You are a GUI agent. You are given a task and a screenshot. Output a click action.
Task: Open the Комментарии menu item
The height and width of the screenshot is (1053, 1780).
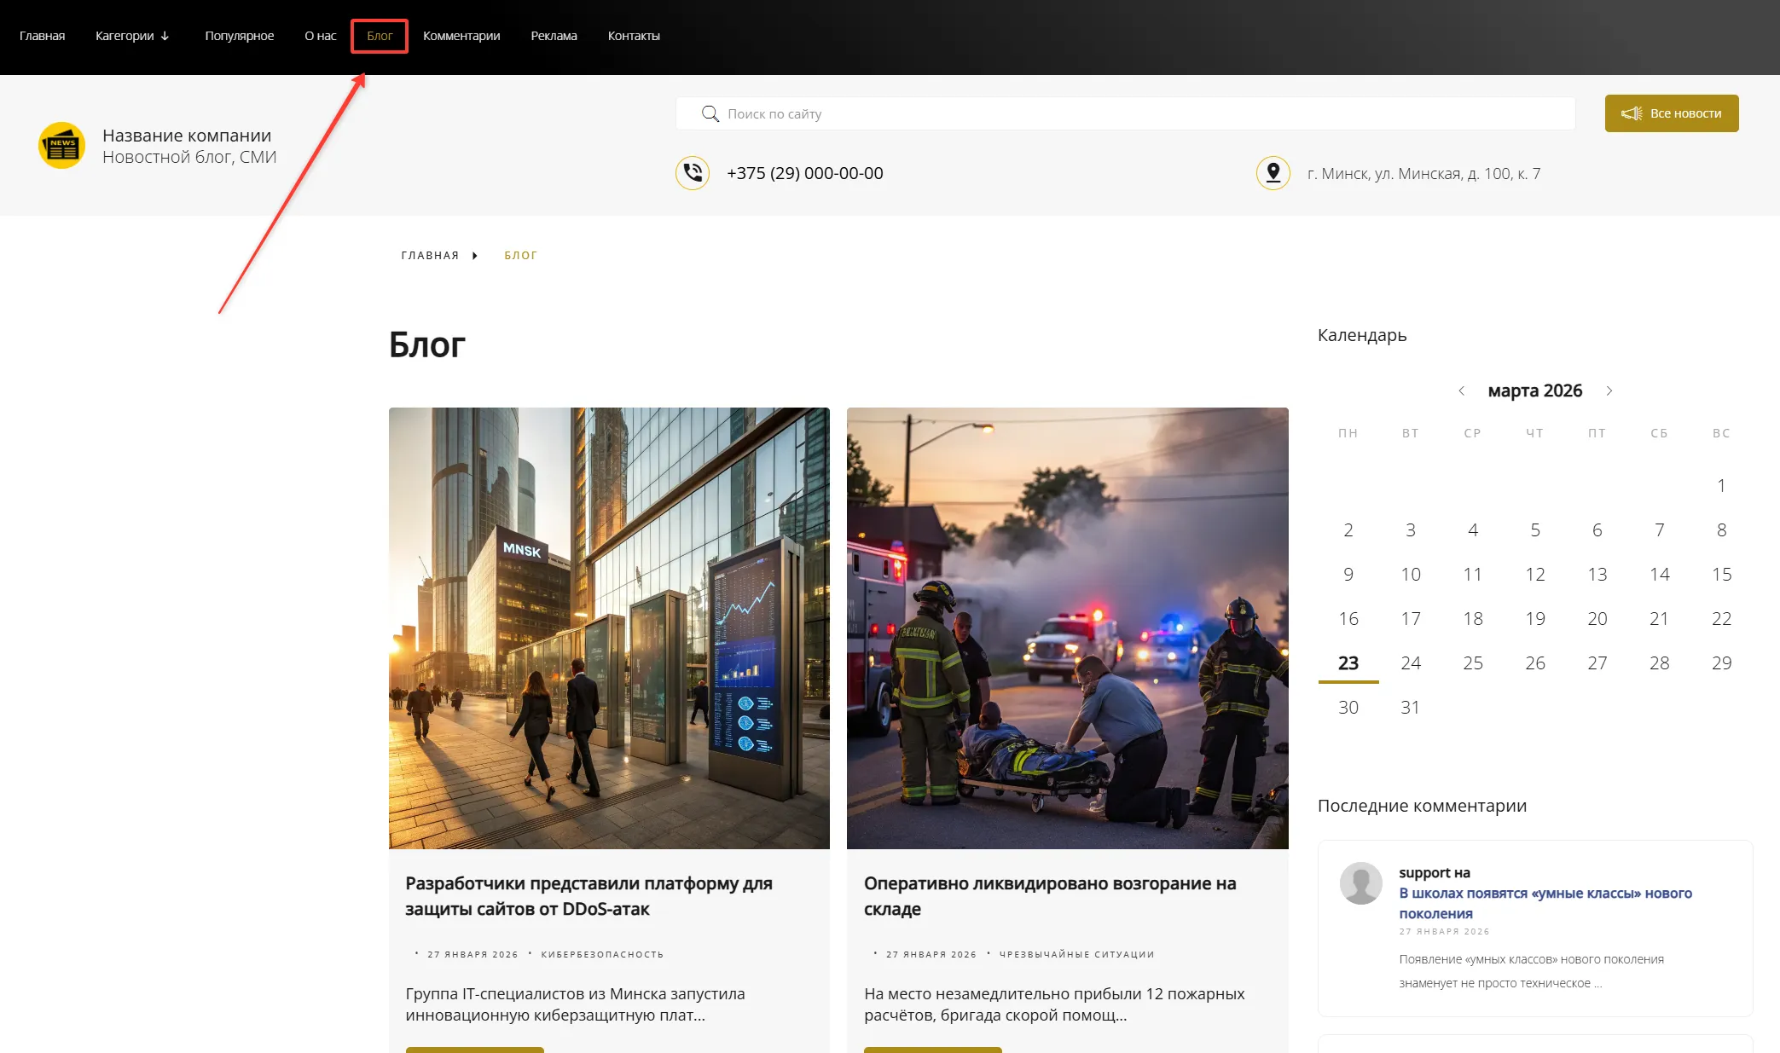point(461,36)
